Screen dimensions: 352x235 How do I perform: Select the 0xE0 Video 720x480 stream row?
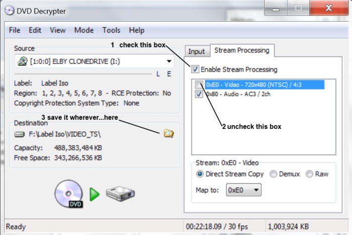(x=265, y=85)
